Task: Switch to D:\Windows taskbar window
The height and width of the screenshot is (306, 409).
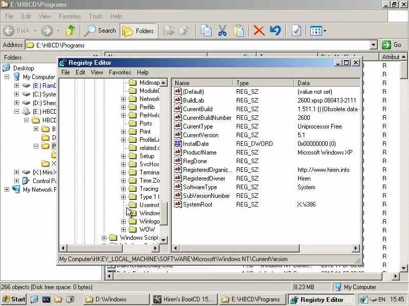Action: pos(117,299)
